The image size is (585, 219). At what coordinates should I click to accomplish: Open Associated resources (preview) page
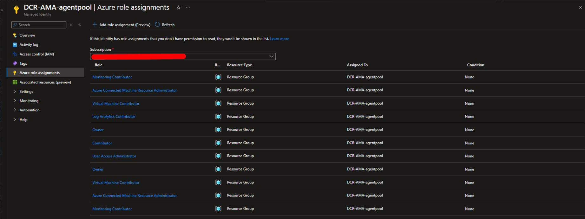45,82
